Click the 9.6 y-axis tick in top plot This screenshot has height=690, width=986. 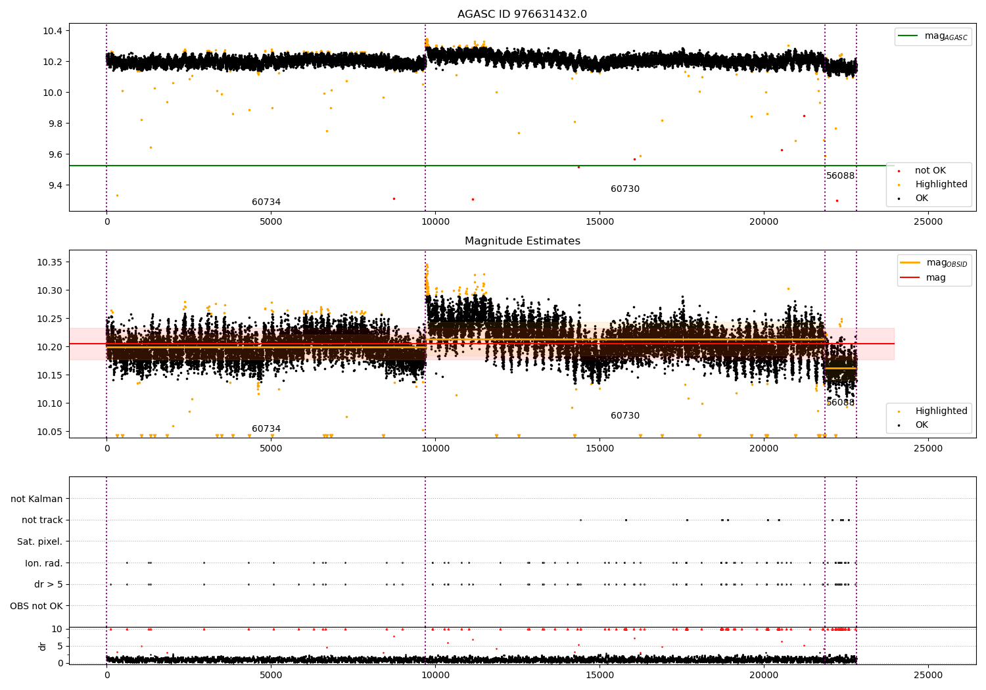coord(56,154)
